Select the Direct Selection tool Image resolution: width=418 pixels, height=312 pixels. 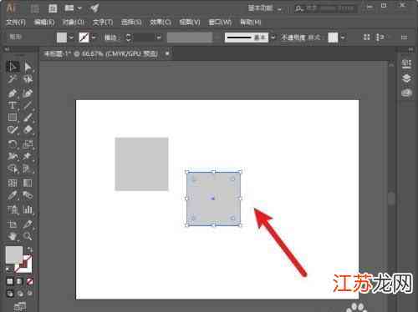(x=28, y=67)
